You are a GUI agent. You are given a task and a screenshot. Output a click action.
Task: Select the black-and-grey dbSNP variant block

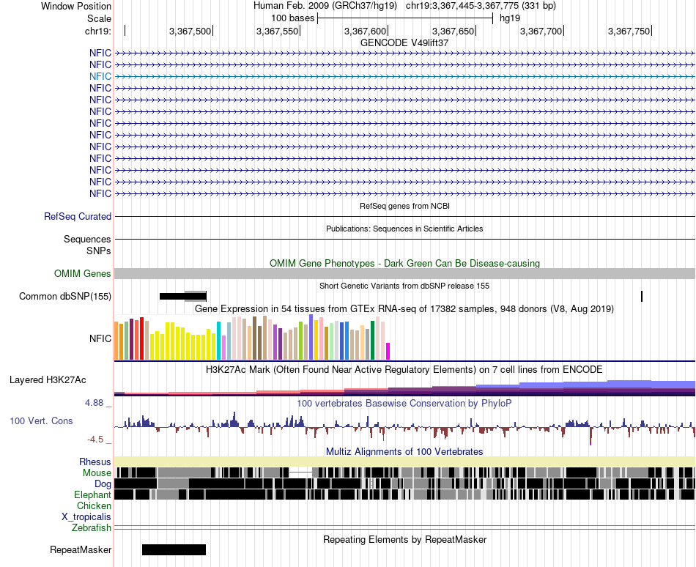click(183, 296)
